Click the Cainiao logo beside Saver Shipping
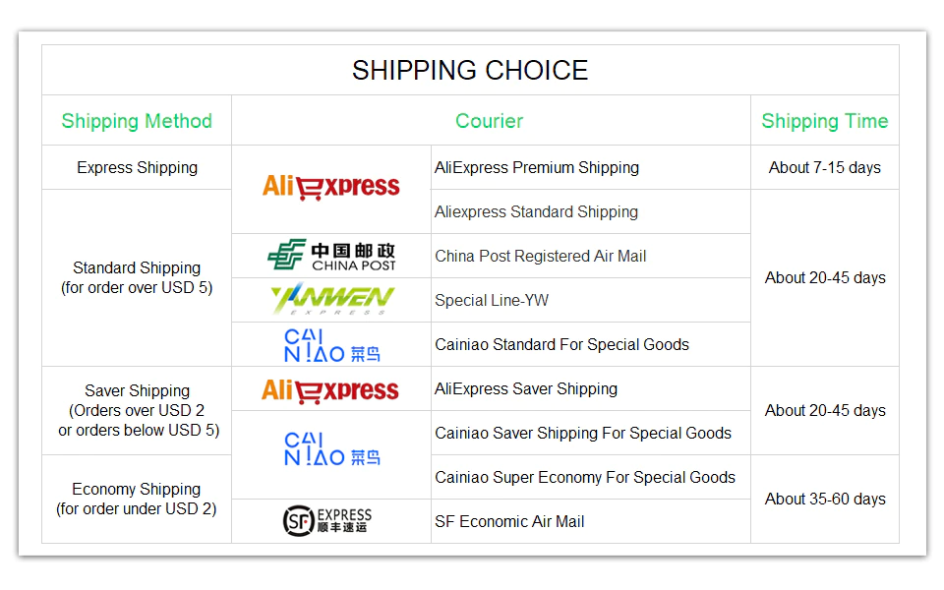944x590 pixels. [331, 448]
